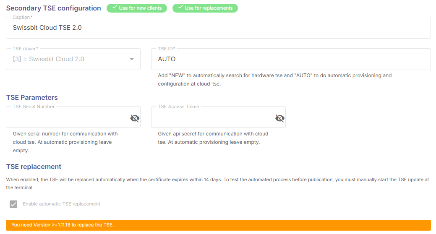Toggle the 'Use for new clients' chip
Viewport: 436px width, 234px height.
[136, 8]
